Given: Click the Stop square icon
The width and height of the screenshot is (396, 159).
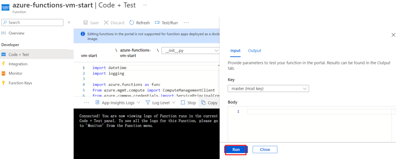Looking at the screenshot, I should 183,103.
